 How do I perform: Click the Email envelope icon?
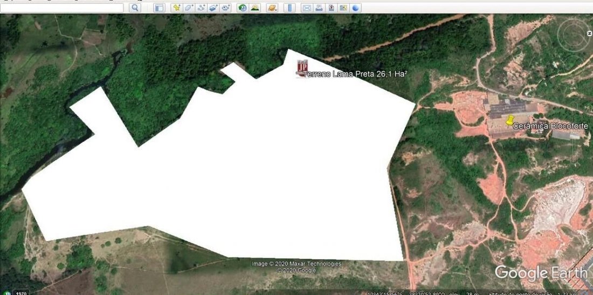307,8
